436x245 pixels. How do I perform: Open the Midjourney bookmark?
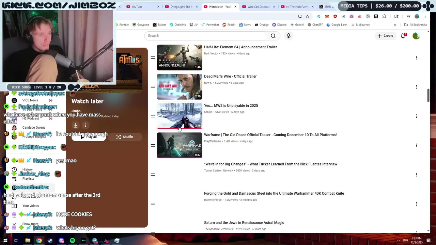coord(360,25)
